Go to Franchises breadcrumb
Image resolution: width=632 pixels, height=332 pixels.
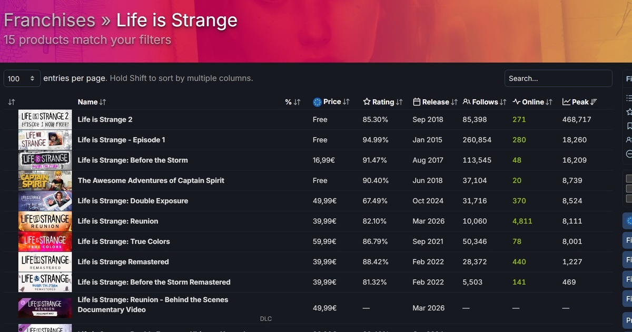(x=50, y=20)
